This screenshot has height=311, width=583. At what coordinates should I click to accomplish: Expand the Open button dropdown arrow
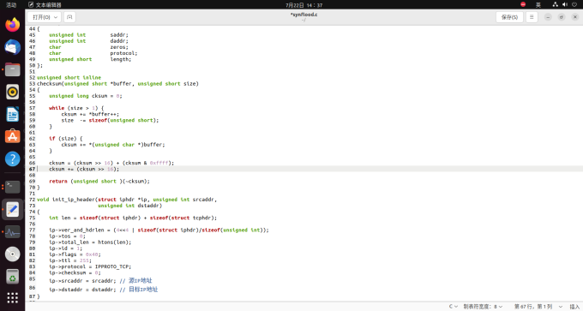pos(56,17)
